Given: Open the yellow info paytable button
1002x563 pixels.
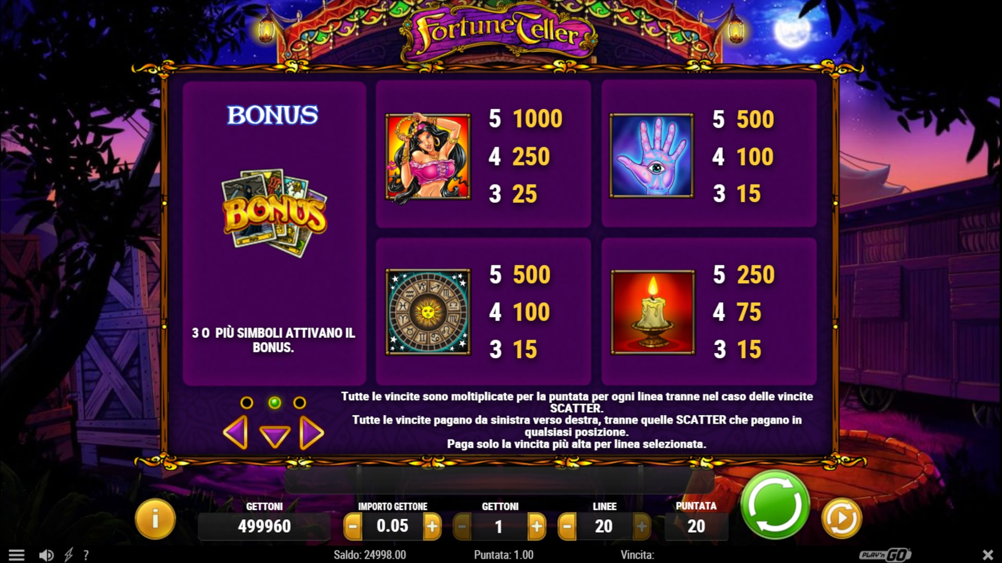Looking at the screenshot, I should click(155, 519).
